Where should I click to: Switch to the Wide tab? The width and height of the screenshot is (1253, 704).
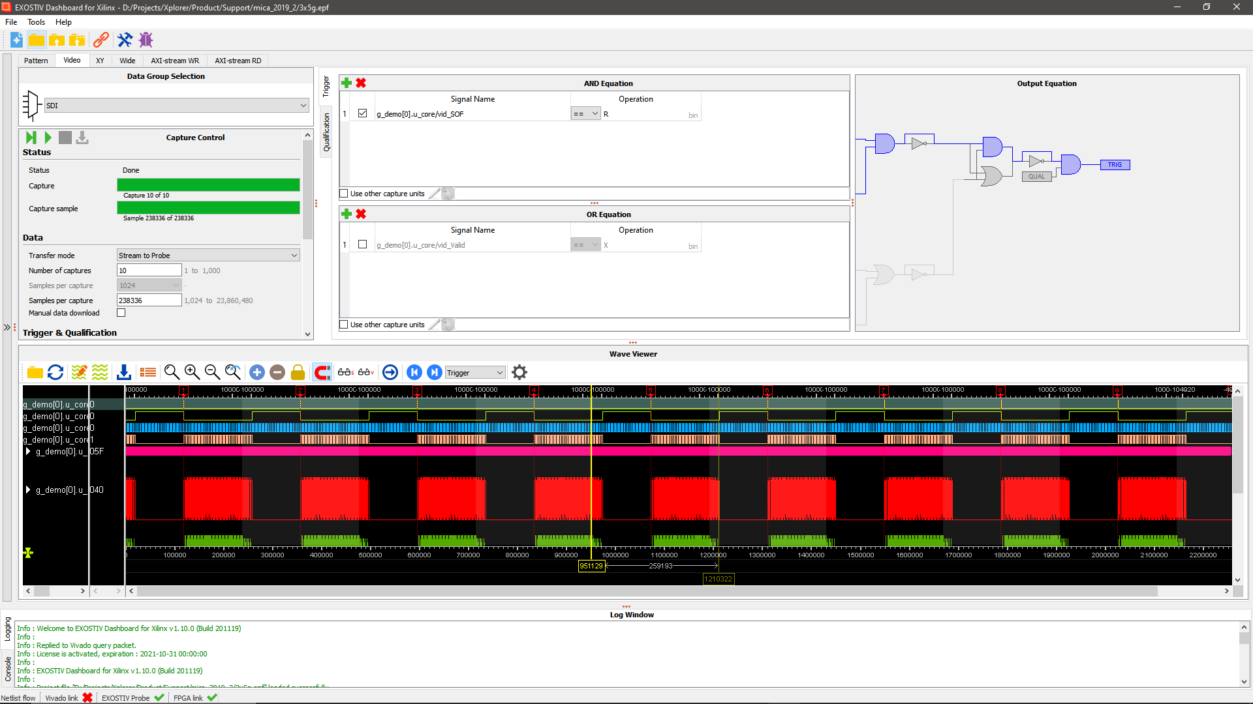click(127, 61)
